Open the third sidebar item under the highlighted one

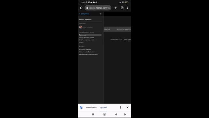(87, 40)
